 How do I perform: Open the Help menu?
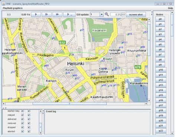pos(170,8)
